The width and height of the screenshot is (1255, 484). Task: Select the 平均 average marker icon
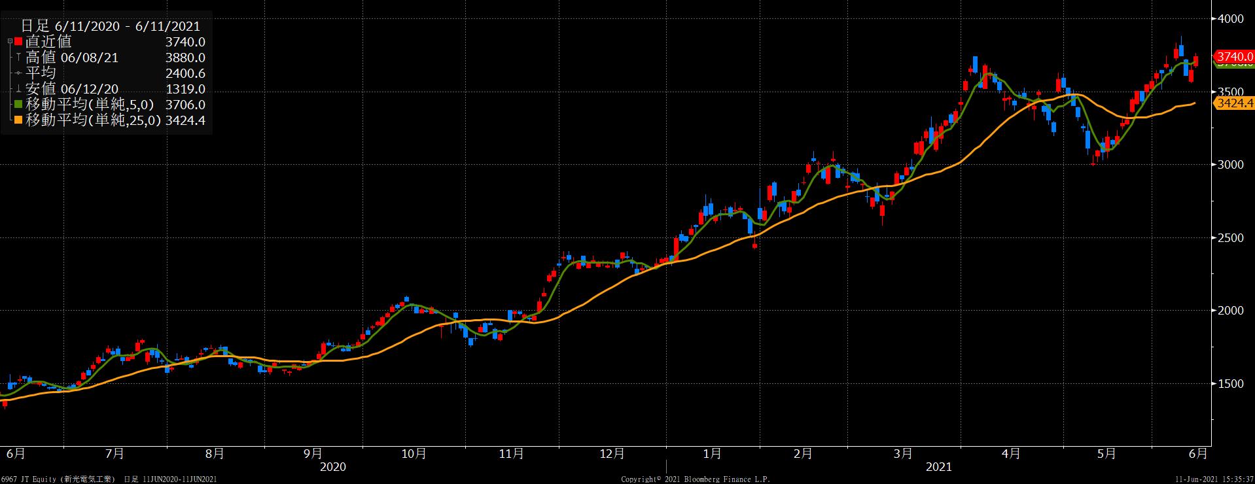coord(18,73)
